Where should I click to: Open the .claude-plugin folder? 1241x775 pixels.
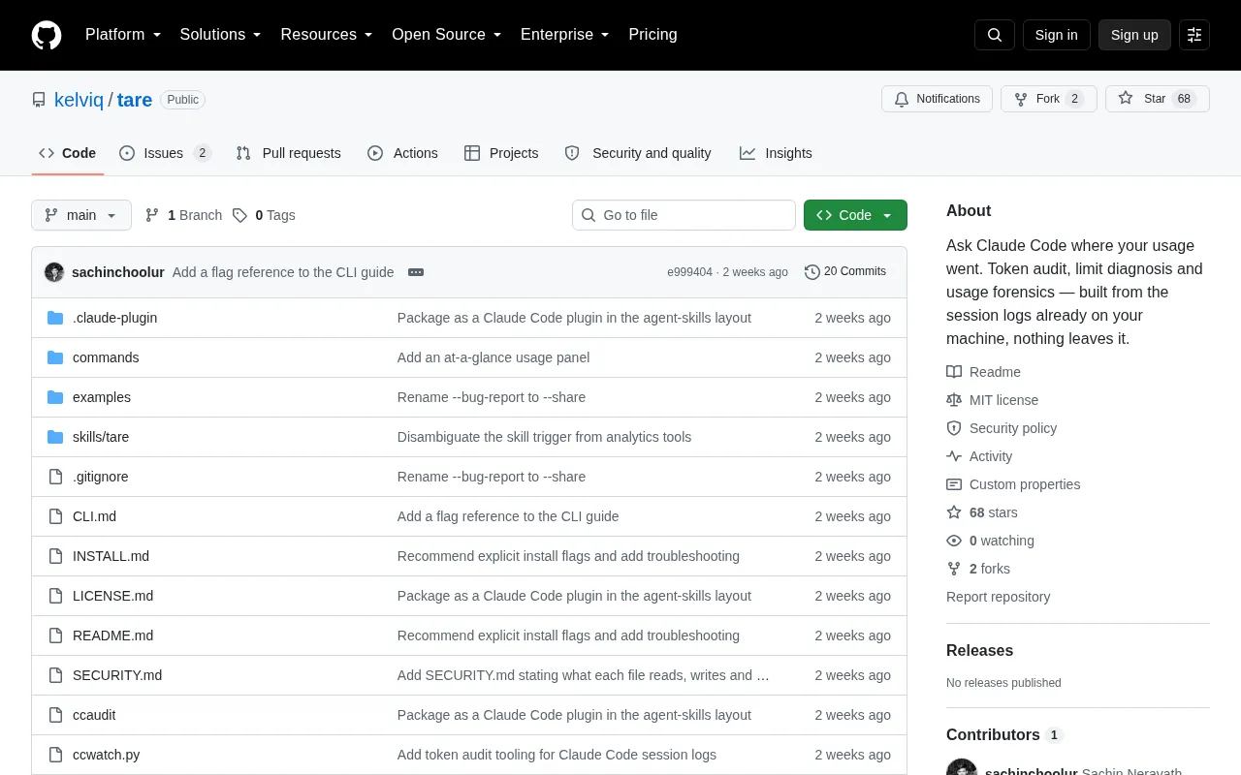pyautogui.click(x=114, y=318)
